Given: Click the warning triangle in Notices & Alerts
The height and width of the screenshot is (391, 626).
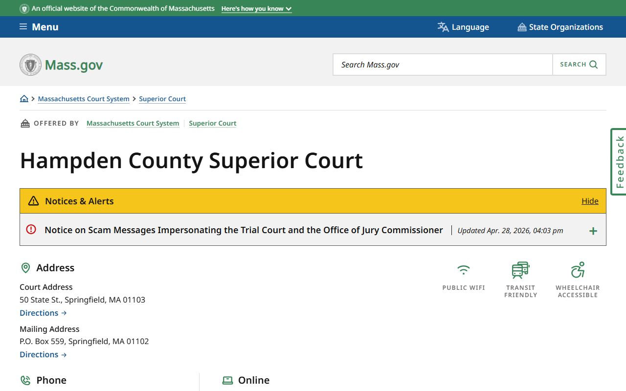Looking at the screenshot, I should point(33,201).
